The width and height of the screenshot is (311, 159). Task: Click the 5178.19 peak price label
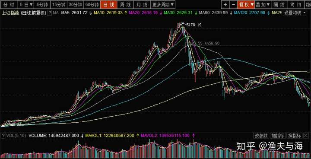pos(194,25)
